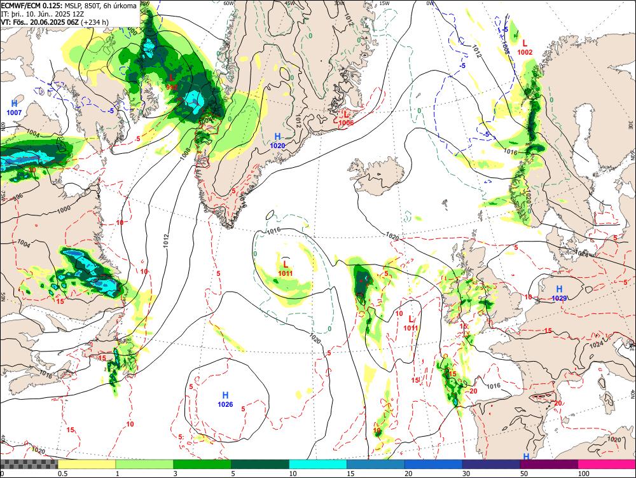Viewport: 636px width, 478px height.
Task: Click the '996' isobar label near Hudson Bay
Action: point(17,197)
